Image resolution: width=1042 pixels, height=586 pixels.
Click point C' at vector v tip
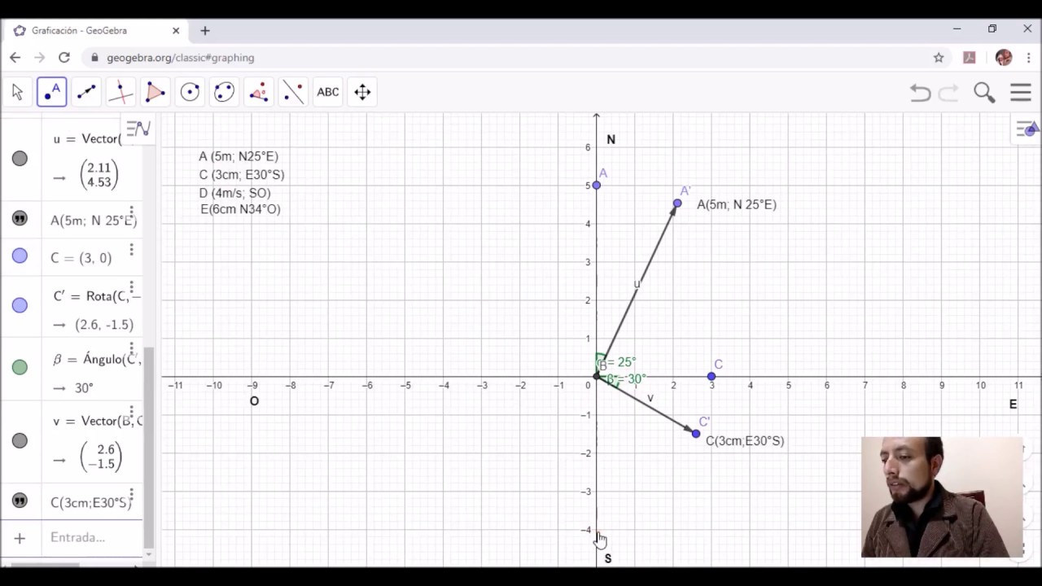click(696, 434)
